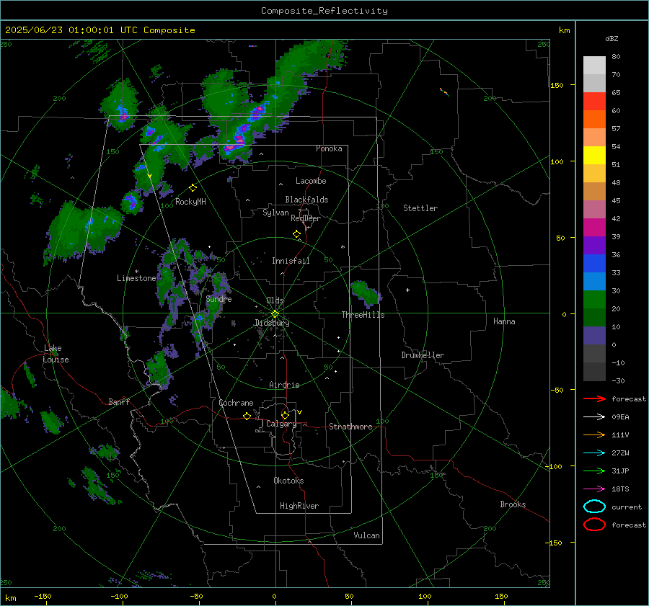Image resolution: width=649 pixels, height=606 pixels.
Task: Click the magenta 18TS arrow icon
Action: point(594,489)
